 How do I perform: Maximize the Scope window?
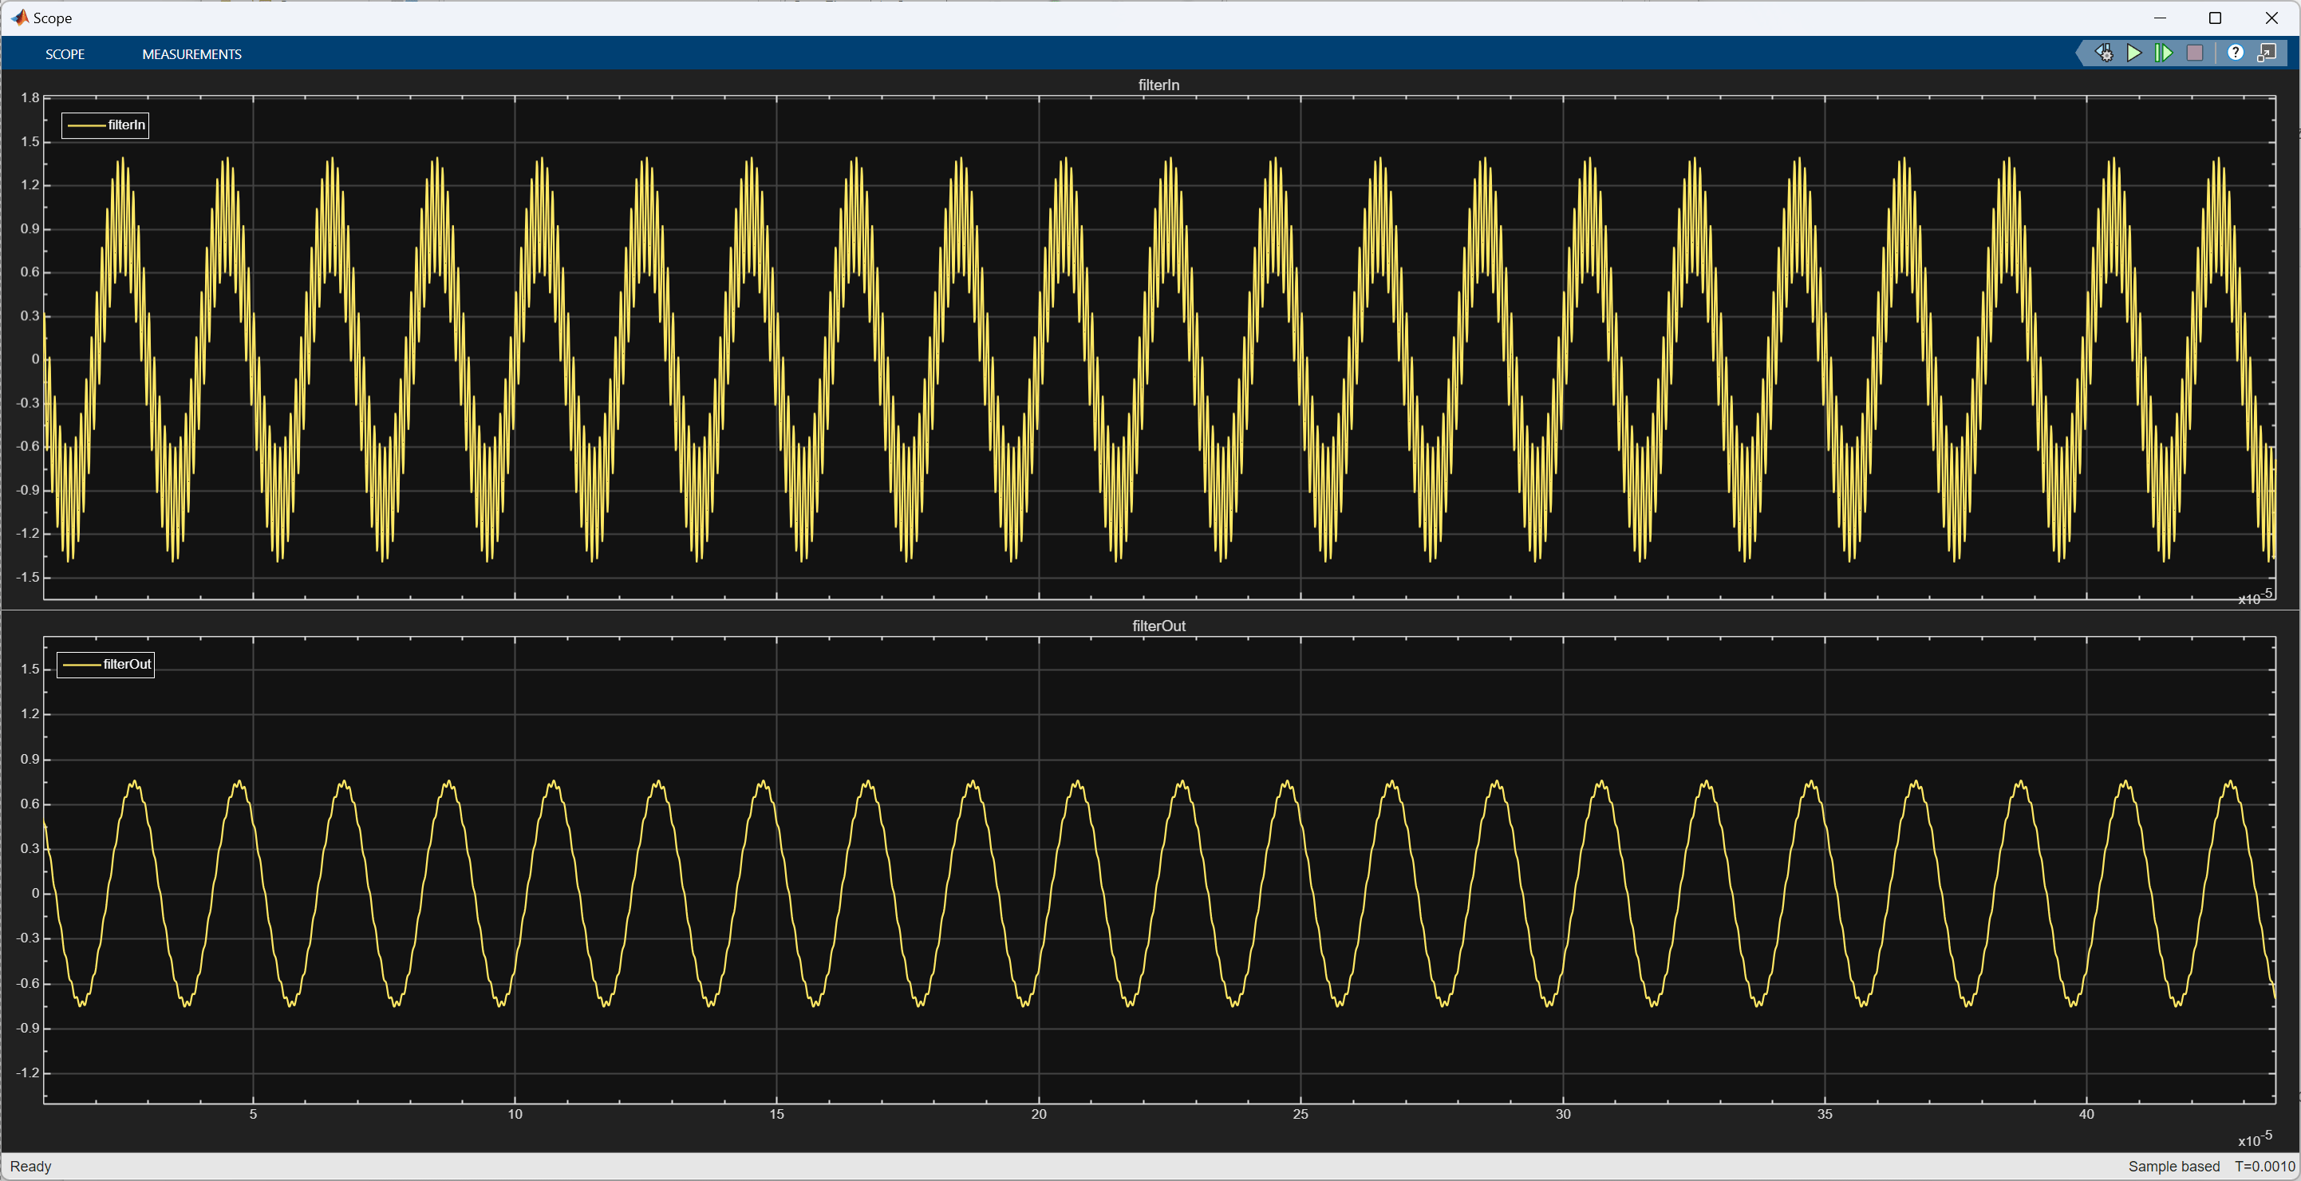tap(2216, 18)
